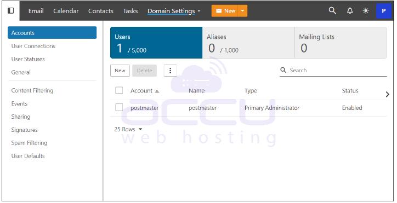Screen dimensions: 397x203
Task: Click the Primary Administrator cell
Action: pyautogui.click(x=272, y=108)
